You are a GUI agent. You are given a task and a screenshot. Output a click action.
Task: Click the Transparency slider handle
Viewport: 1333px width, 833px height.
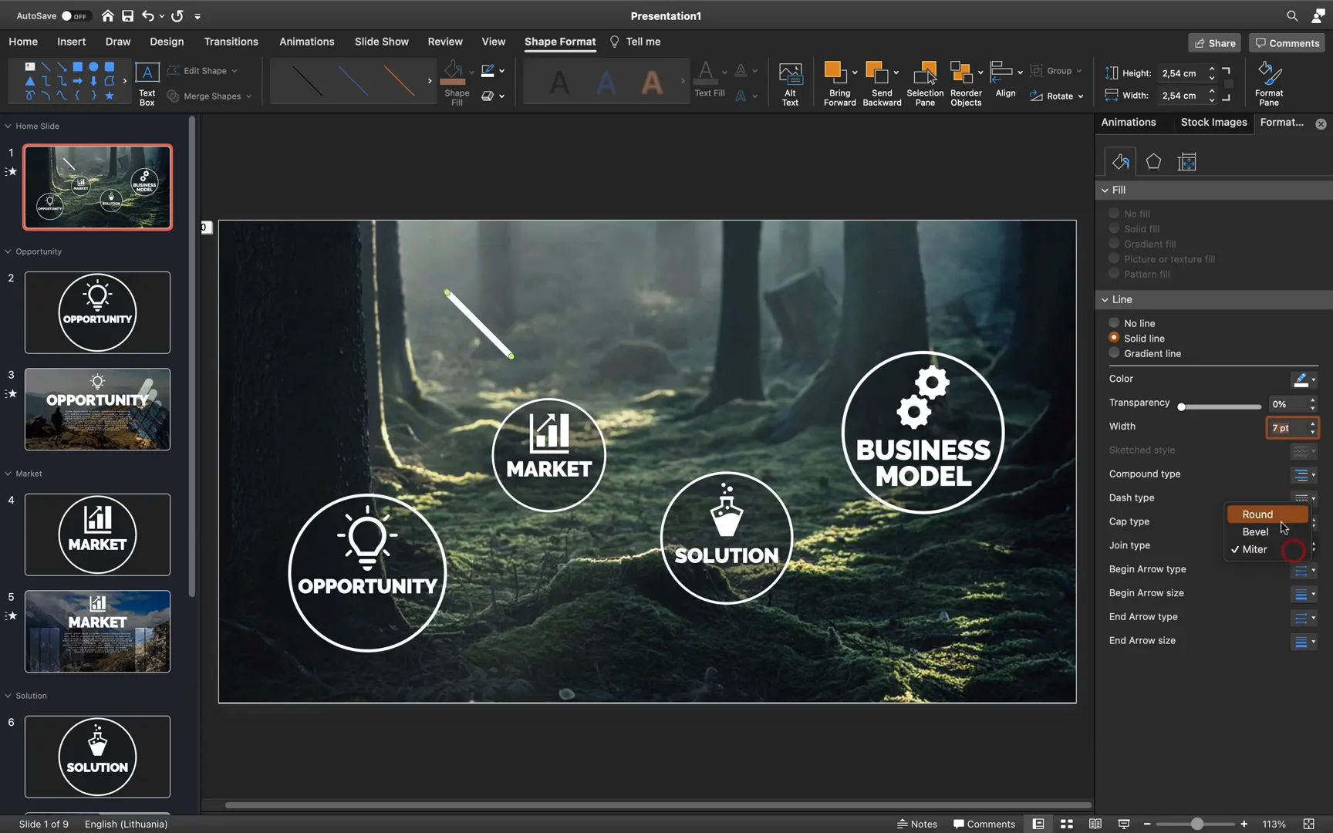click(x=1181, y=406)
